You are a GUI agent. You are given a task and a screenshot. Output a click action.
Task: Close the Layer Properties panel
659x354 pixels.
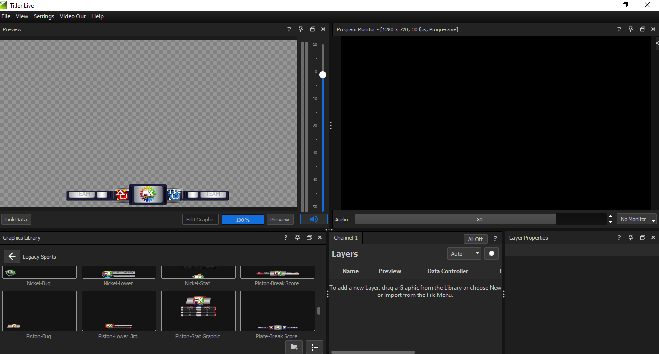coord(653,238)
